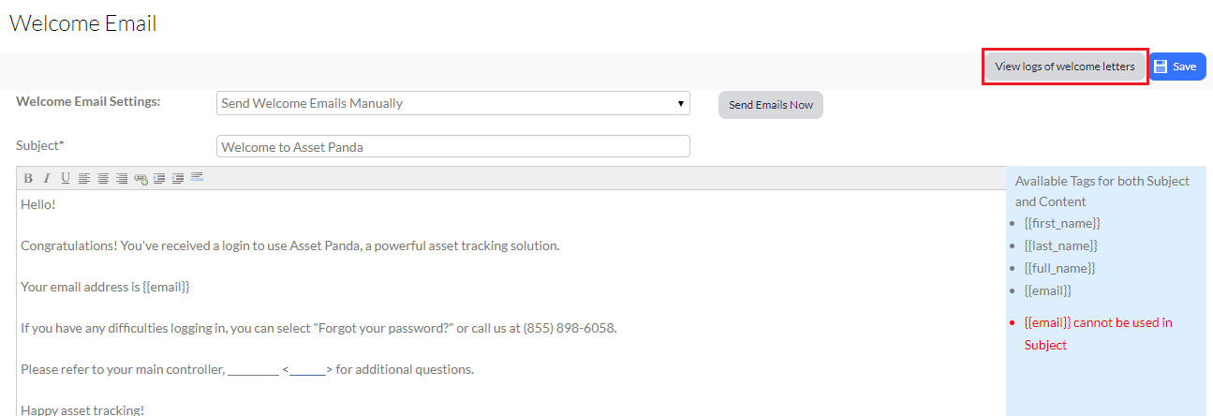1213x416 pixels.
Task: Insert a link with the chain icon
Action: click(x=141, y=178)
